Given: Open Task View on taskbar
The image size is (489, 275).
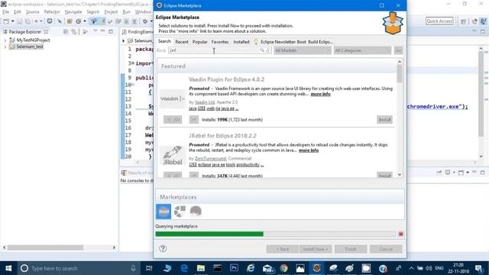Looking at the screenshot, I should (x=149, y=268).
